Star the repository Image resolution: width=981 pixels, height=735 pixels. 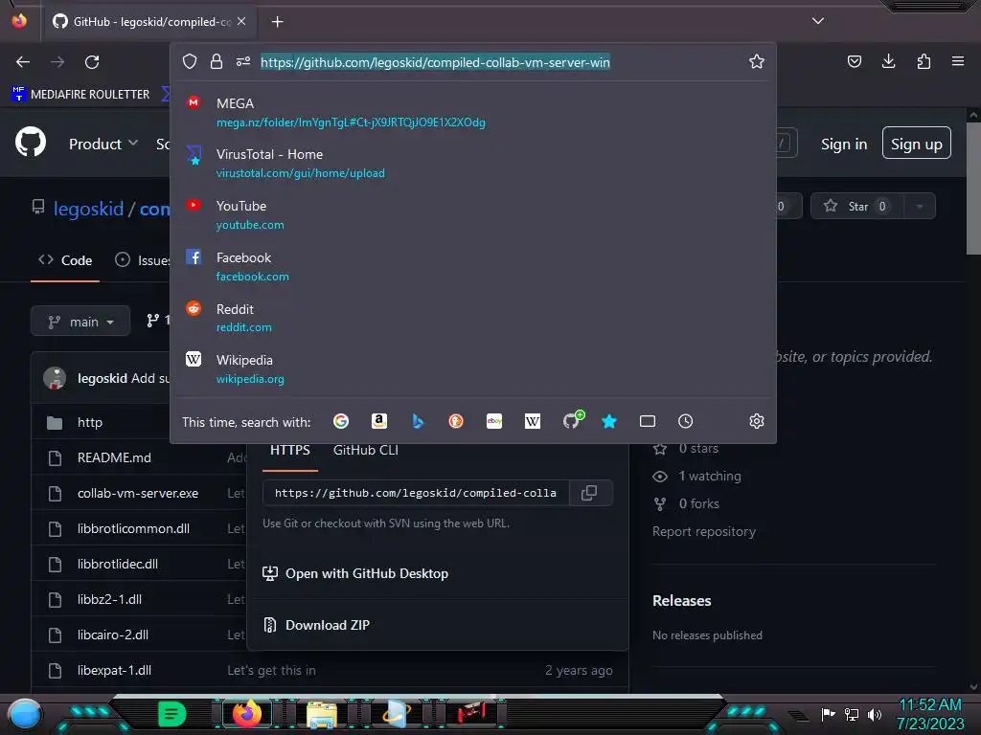coord(857,207)
